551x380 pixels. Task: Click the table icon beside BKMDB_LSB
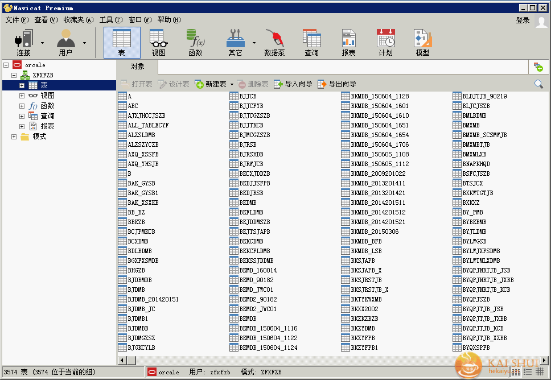tap(346, 251)
